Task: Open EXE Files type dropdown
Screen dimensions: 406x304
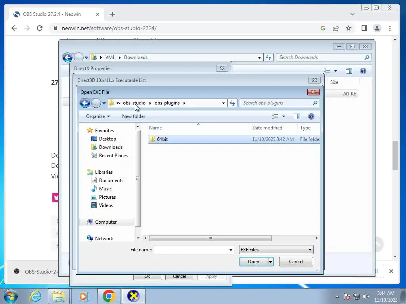Action: coord(276,250)
